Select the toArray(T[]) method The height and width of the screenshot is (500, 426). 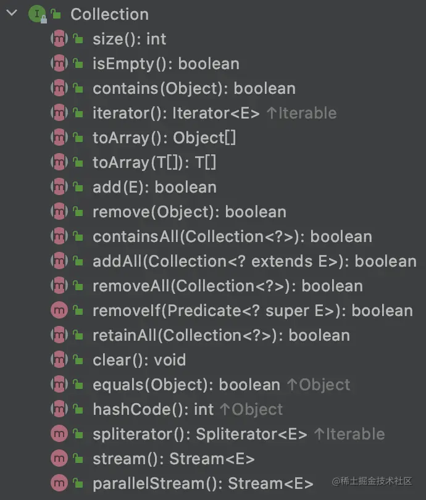click(154, 162)
